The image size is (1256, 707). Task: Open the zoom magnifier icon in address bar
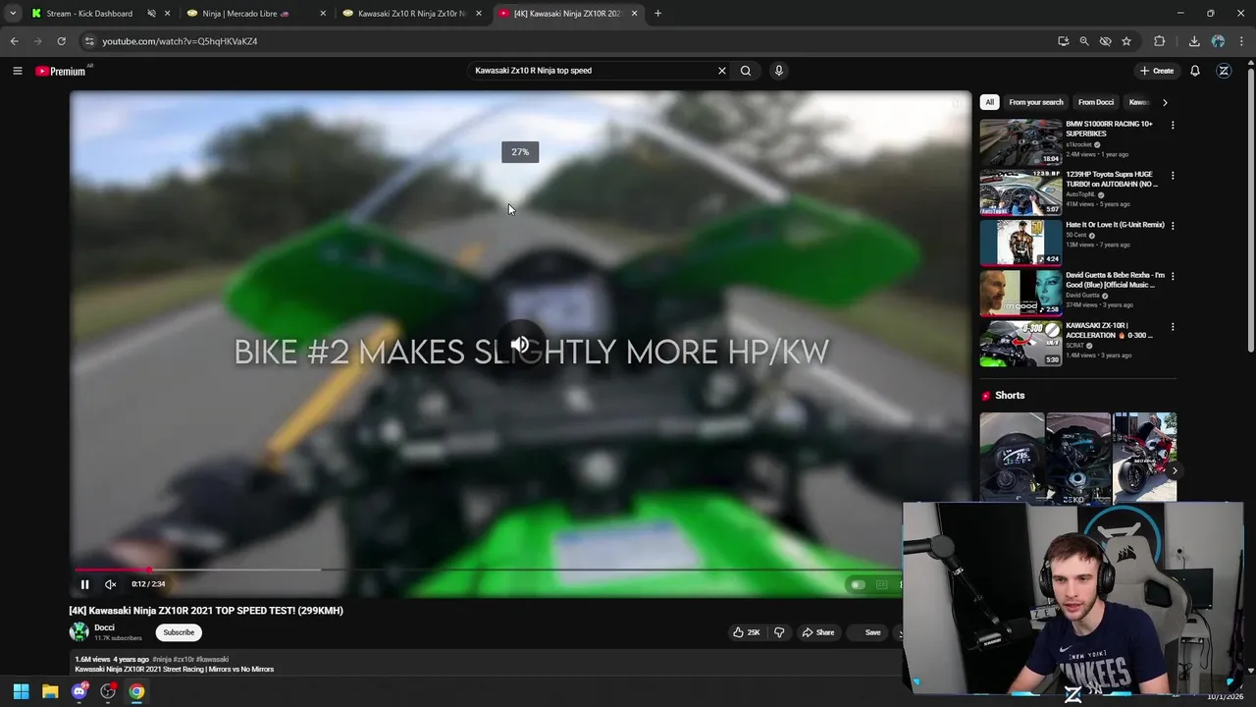pos(1084,41)
